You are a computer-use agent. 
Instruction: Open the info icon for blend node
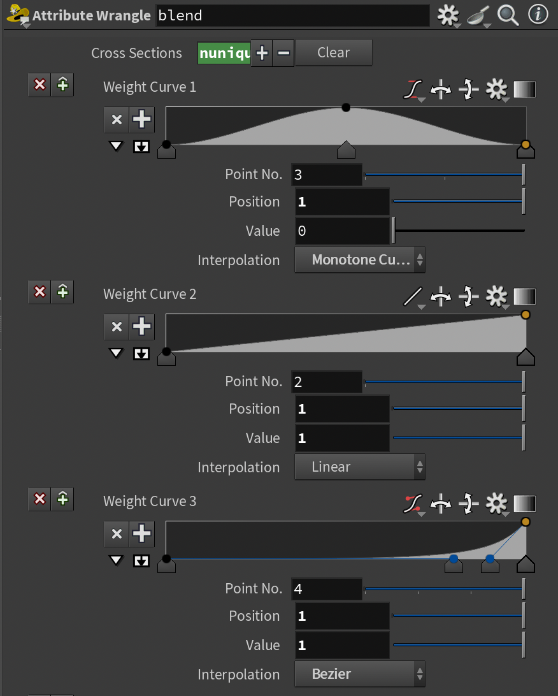click(538, 15)
